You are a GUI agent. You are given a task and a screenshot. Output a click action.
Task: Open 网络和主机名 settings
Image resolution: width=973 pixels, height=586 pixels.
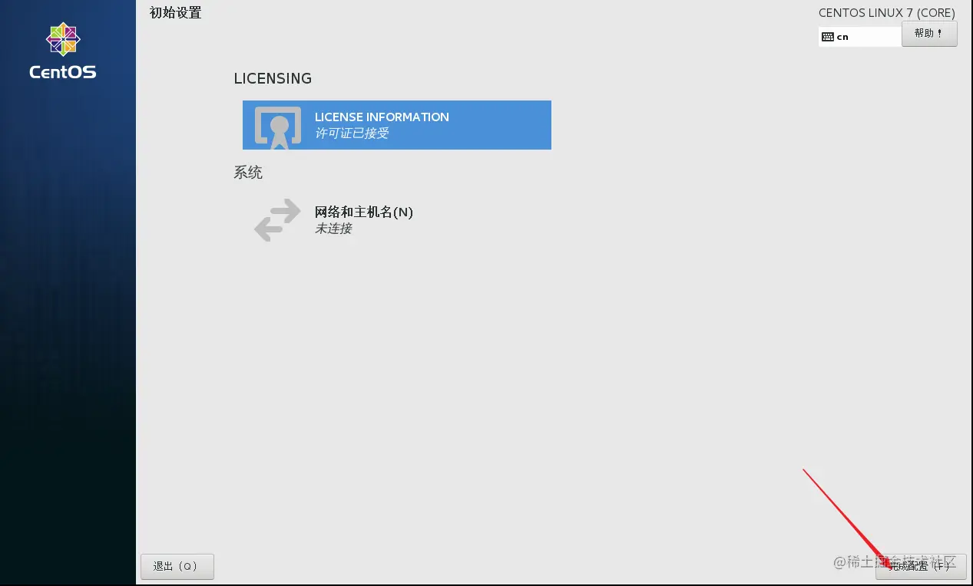363,212
